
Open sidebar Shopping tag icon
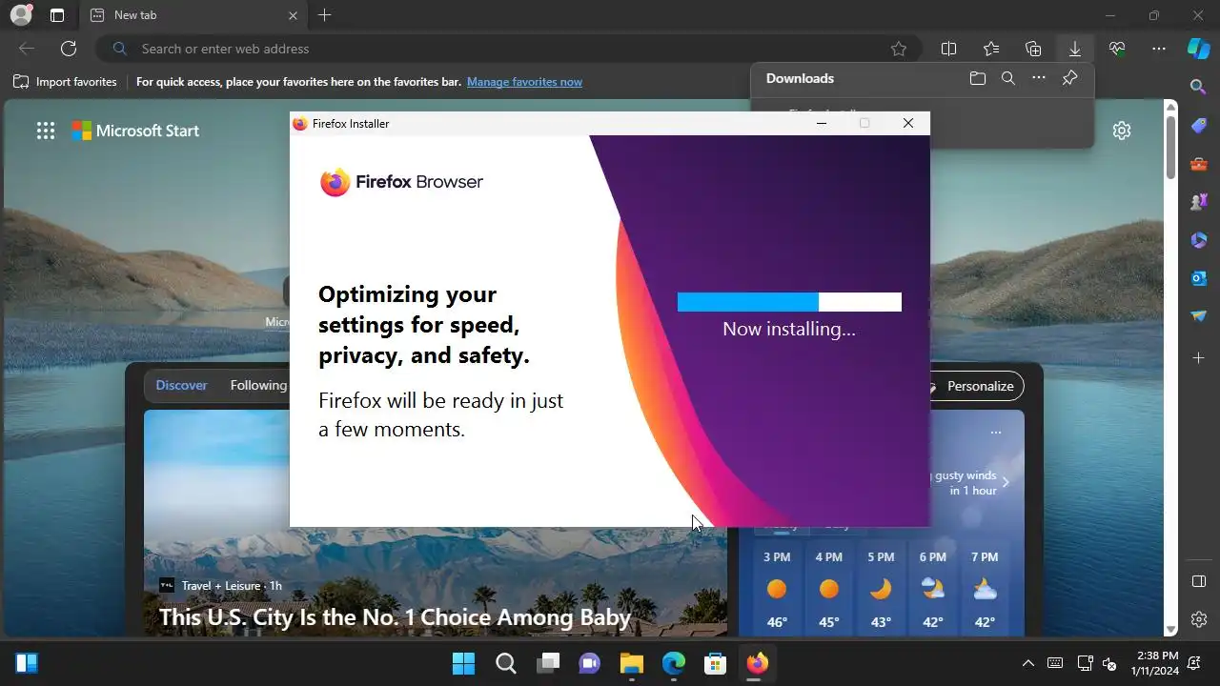click(x=1199, y=126)
